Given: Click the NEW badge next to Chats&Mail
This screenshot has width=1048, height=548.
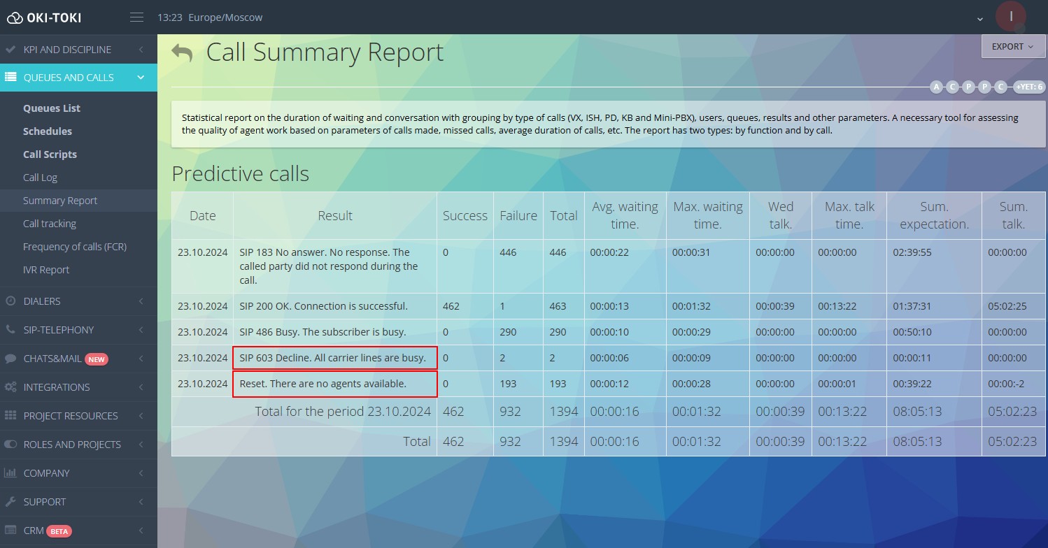Looking at the screenshot, I should [97, 359].
